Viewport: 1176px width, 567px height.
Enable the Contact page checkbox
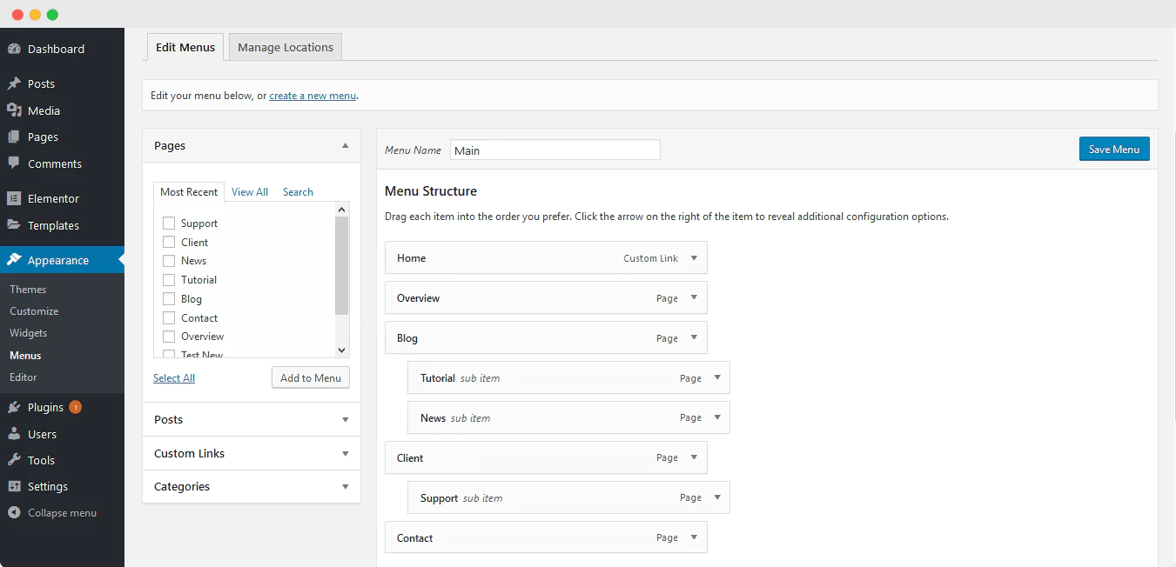tap(169, 318)
